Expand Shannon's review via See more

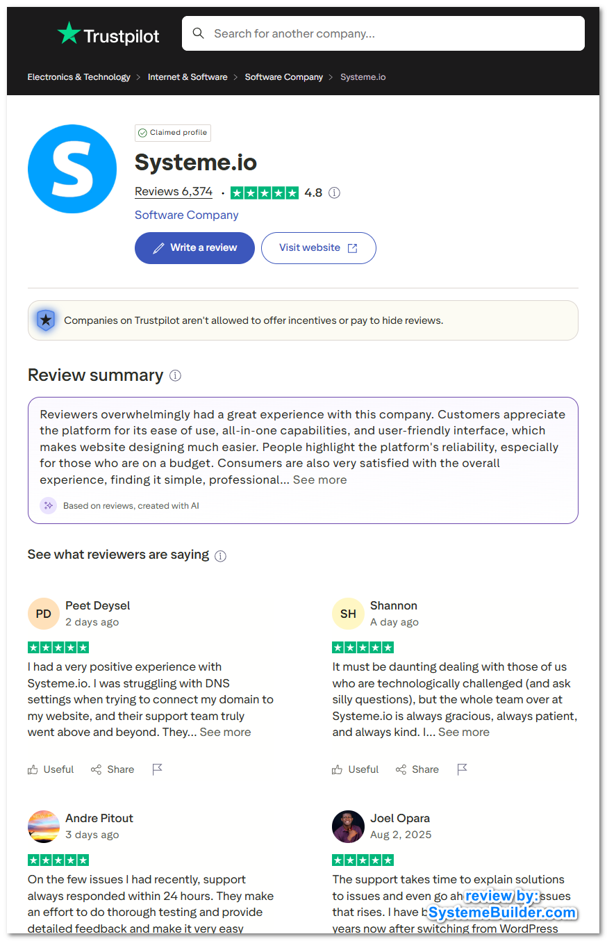(x=464, y=732)
